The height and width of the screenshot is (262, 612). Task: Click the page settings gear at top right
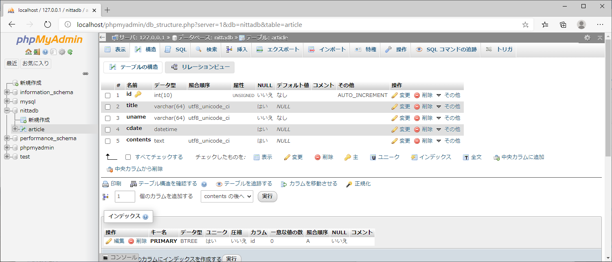point(587,37)
